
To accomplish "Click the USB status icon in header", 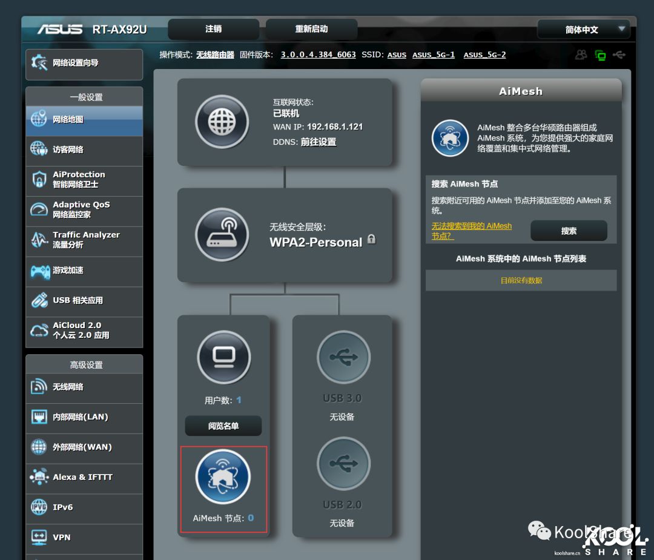I will [619, 54].
